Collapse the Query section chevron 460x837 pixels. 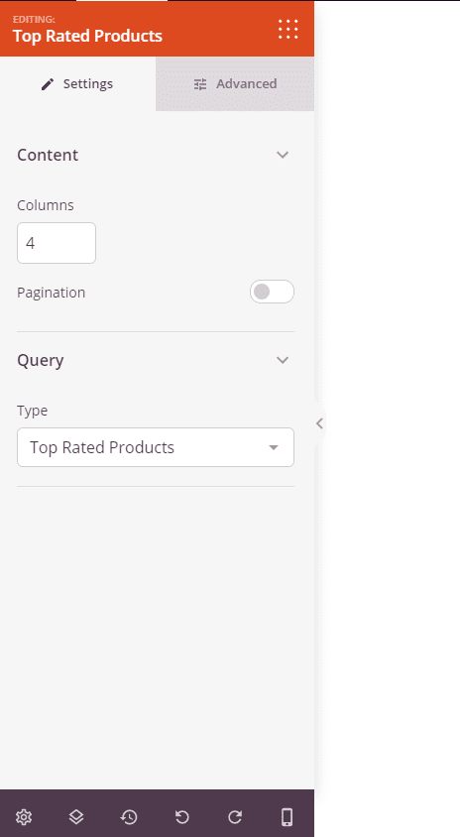(283, 360)
